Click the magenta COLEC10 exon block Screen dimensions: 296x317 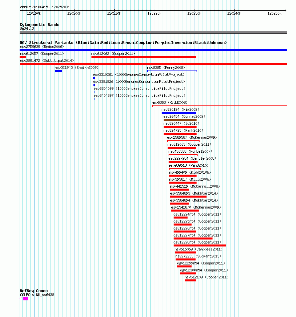(26, 299)
